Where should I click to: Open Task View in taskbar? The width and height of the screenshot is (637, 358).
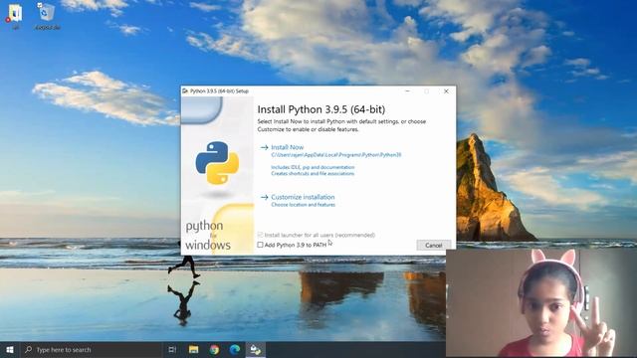click(x=172, y=349)
